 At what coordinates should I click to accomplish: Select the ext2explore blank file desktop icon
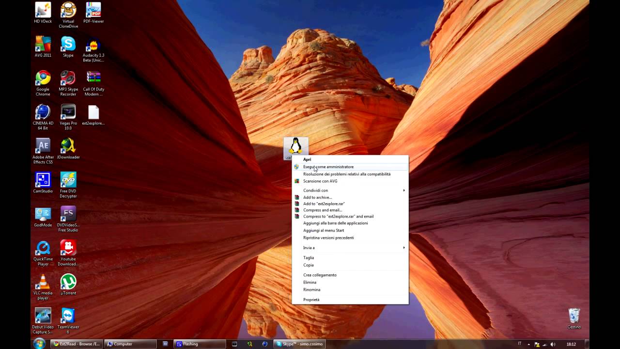coord(93,114)
